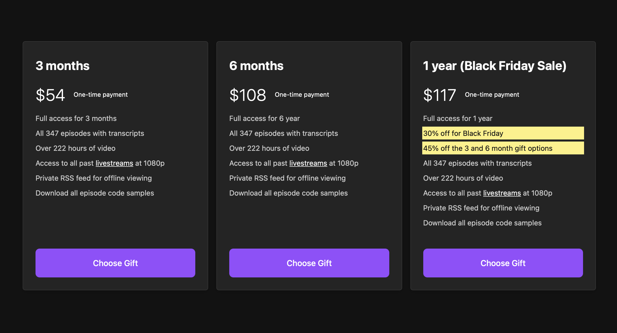The width and height of the screenshot is (617, 333).
Task: Click Private RSS feed line in 6 months card
Action: (x=287, y=178)
